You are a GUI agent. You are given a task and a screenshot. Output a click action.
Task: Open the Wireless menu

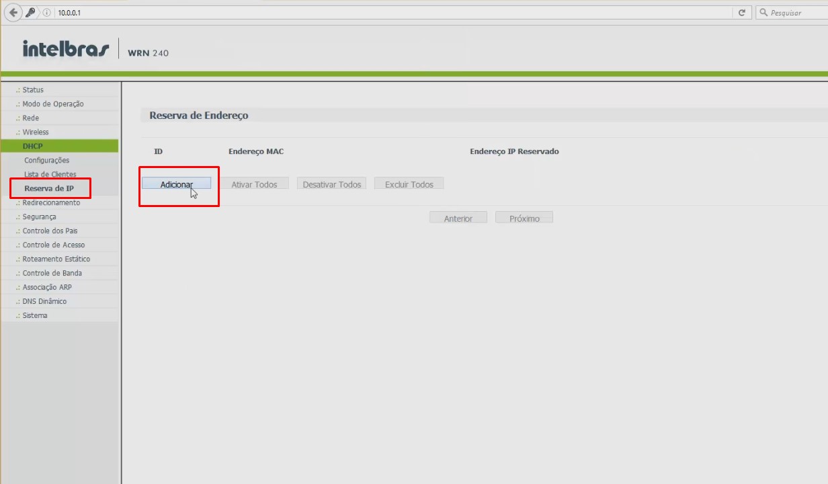36,132
